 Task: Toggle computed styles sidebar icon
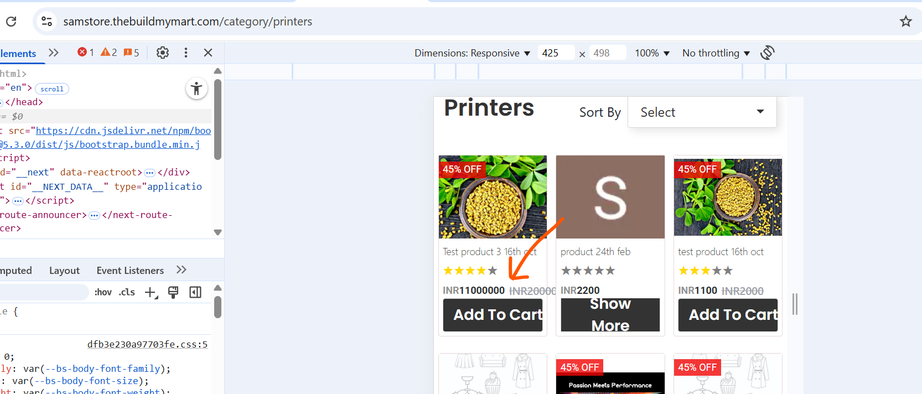point(195,292)
